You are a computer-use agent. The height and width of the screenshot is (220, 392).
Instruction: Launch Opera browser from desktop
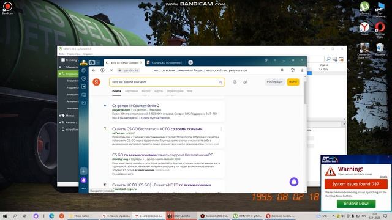pyautogui.click(x=380, y=29)
